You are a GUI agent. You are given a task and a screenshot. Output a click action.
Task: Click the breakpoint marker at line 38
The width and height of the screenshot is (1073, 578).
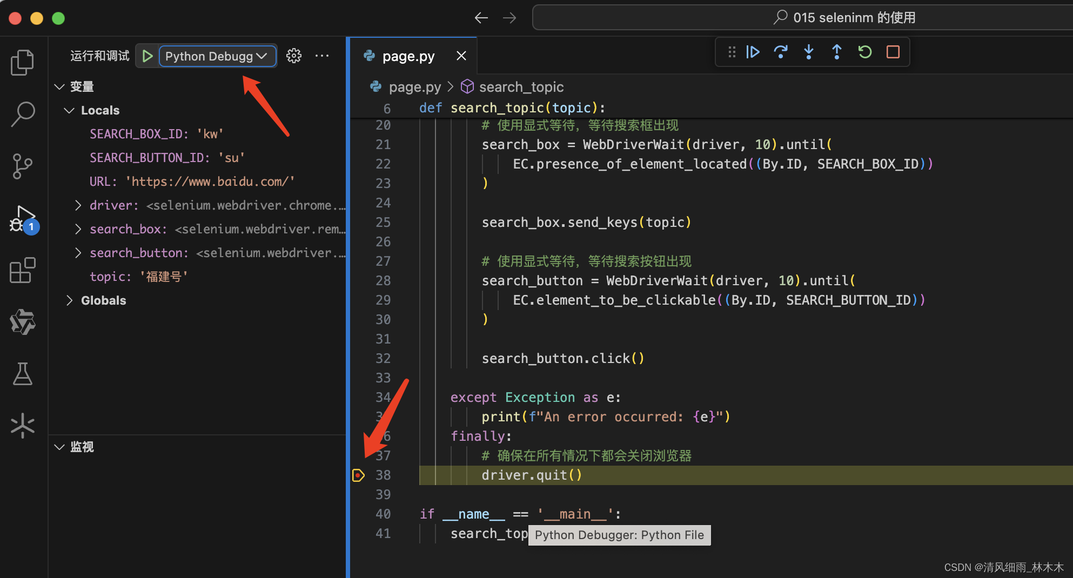point(358,475)
